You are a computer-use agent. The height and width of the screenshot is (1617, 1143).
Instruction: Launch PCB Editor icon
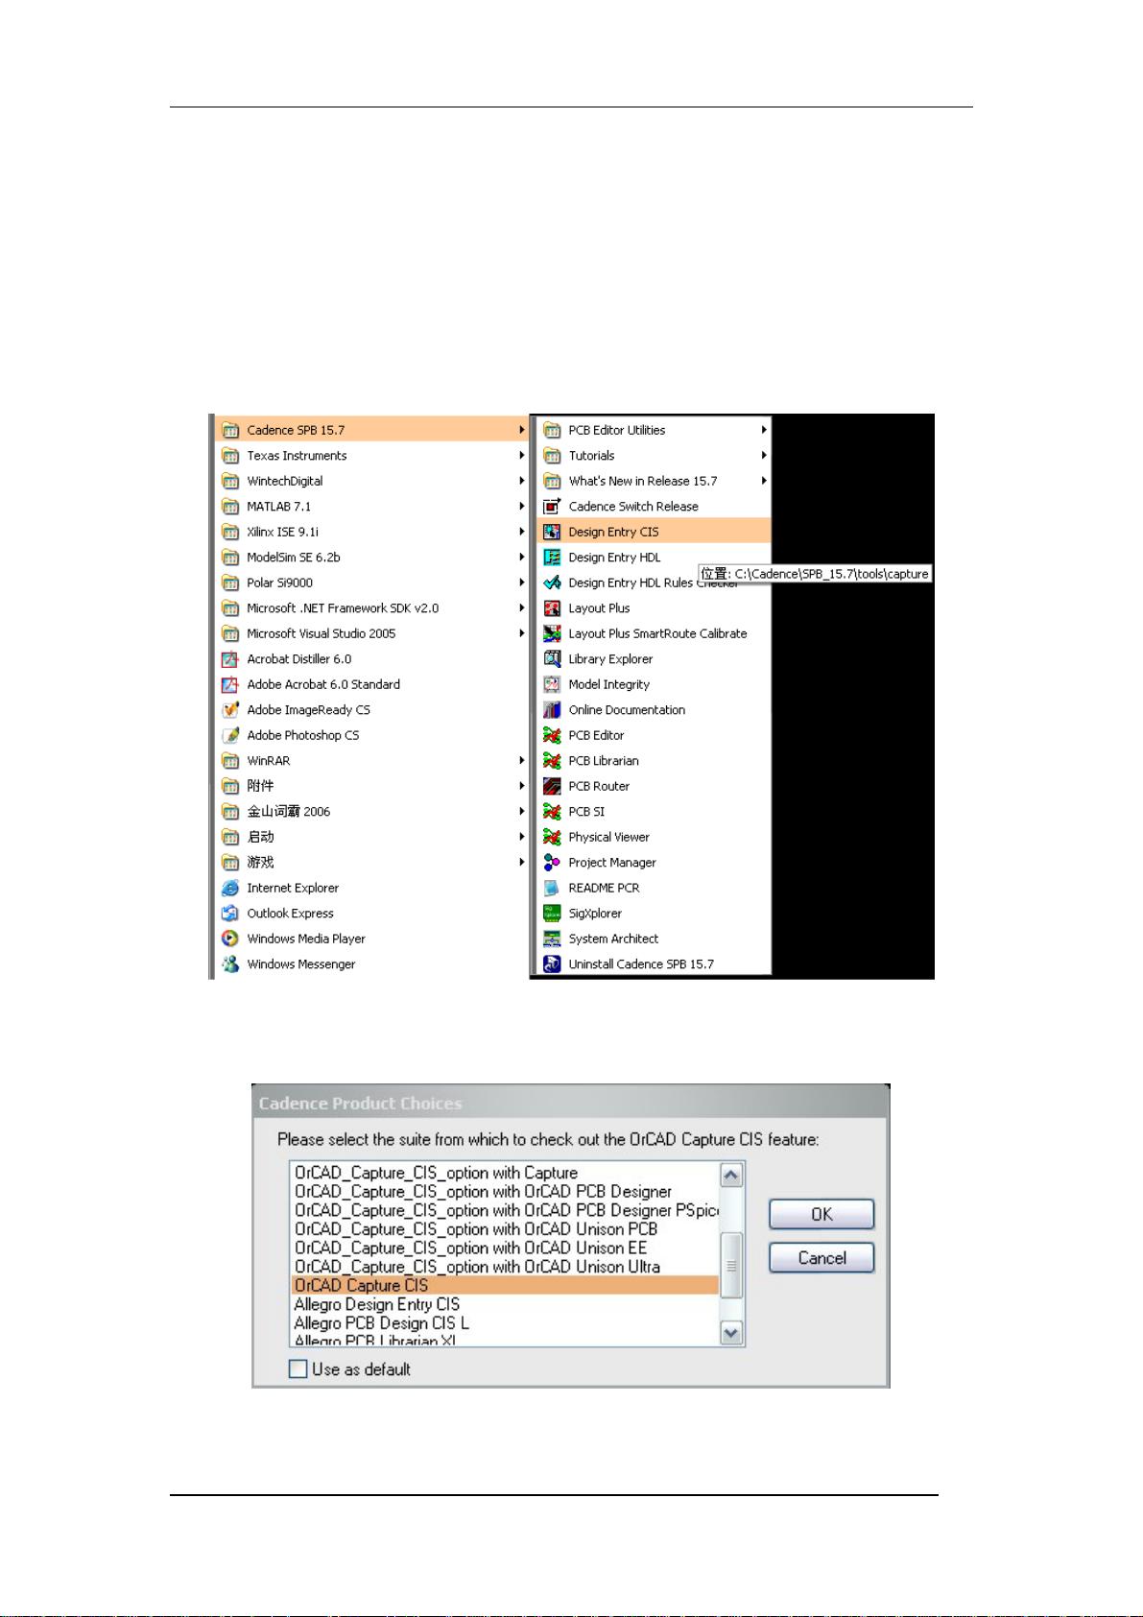(552, 735)
